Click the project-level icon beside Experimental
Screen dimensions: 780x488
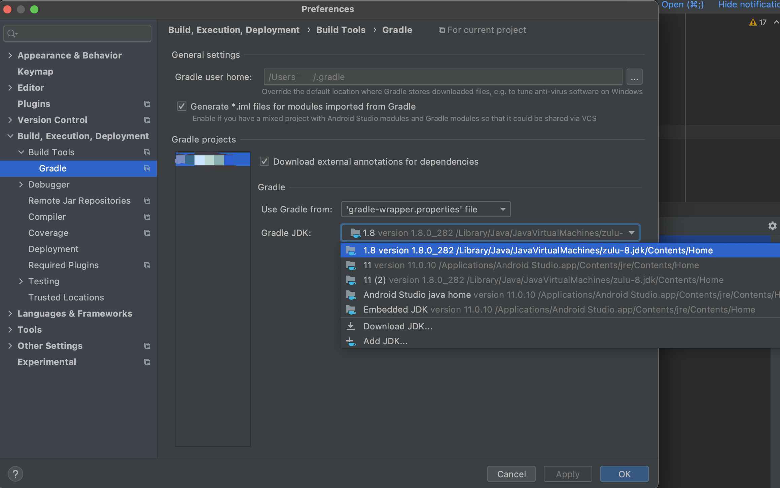147,362
